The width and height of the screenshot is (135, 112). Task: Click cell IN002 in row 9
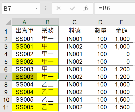pyautogui.click(x=74, y=92)
